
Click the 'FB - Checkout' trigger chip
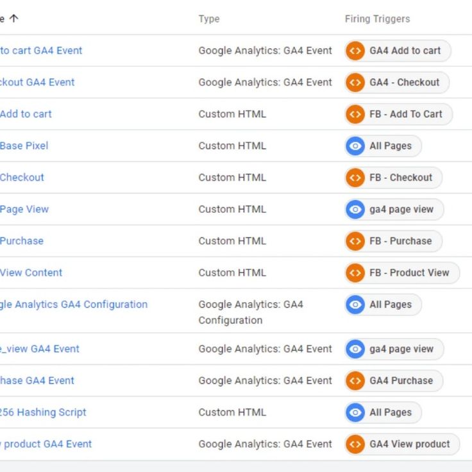coord(393,178)
